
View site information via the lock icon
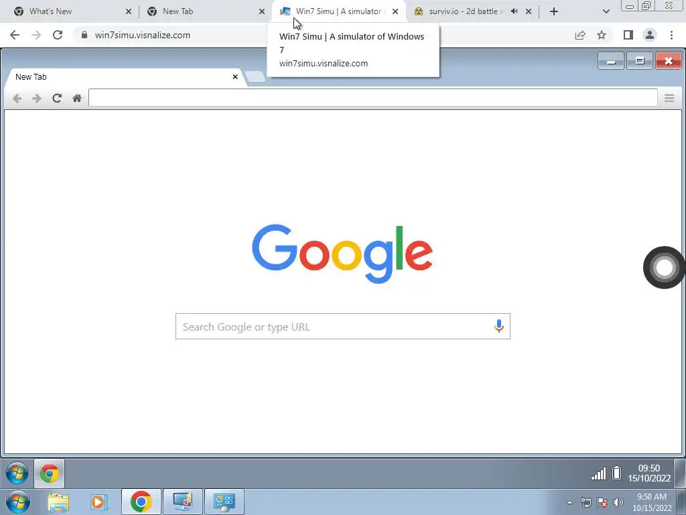pyautogui.click(x=84, y=35)
